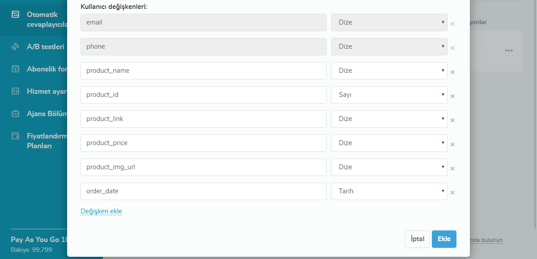
Task: Click the Hizmet ayarları sliders icon
Action: pyautogui.click(x=15, y=91)
